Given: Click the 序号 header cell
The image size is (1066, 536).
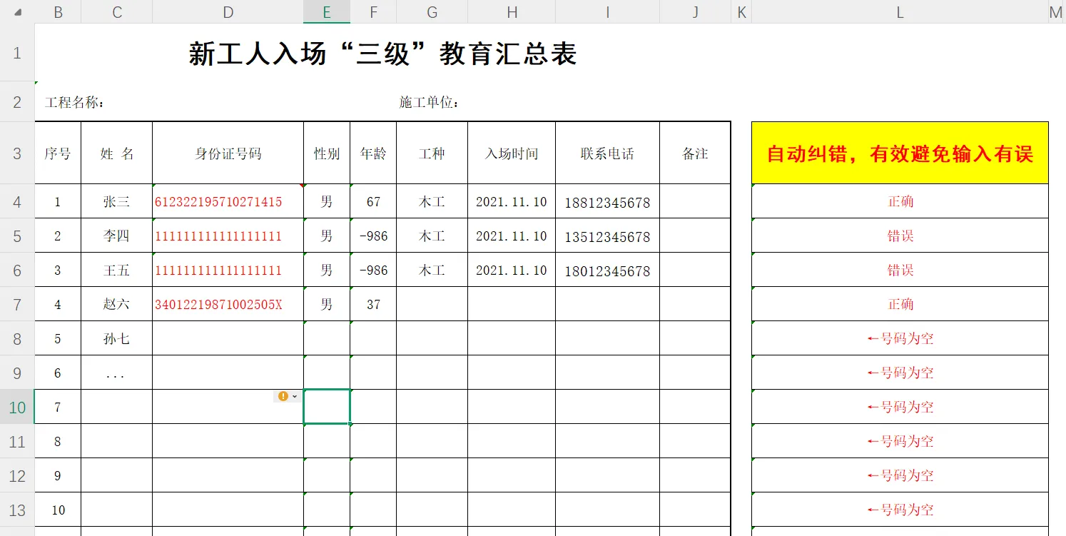Looking at the screenshot, I should point(58,153).
